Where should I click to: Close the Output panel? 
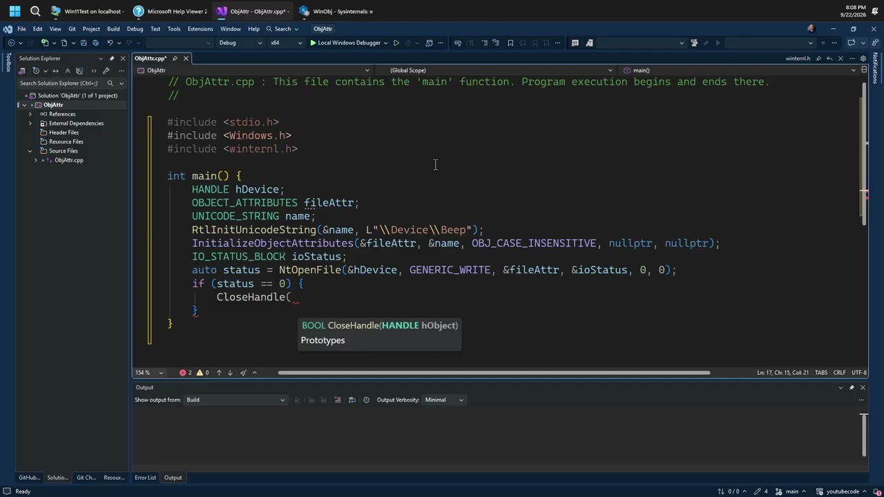pyautogui.click(x=863, y=387)
